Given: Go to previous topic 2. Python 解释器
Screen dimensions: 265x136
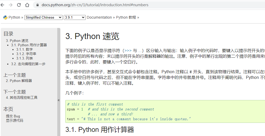Looking at the screenshot, I should pyautogui.click(x=19, y=81).
